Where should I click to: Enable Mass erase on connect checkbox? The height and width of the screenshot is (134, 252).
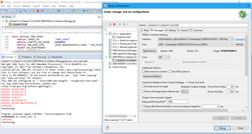(143, 72)
